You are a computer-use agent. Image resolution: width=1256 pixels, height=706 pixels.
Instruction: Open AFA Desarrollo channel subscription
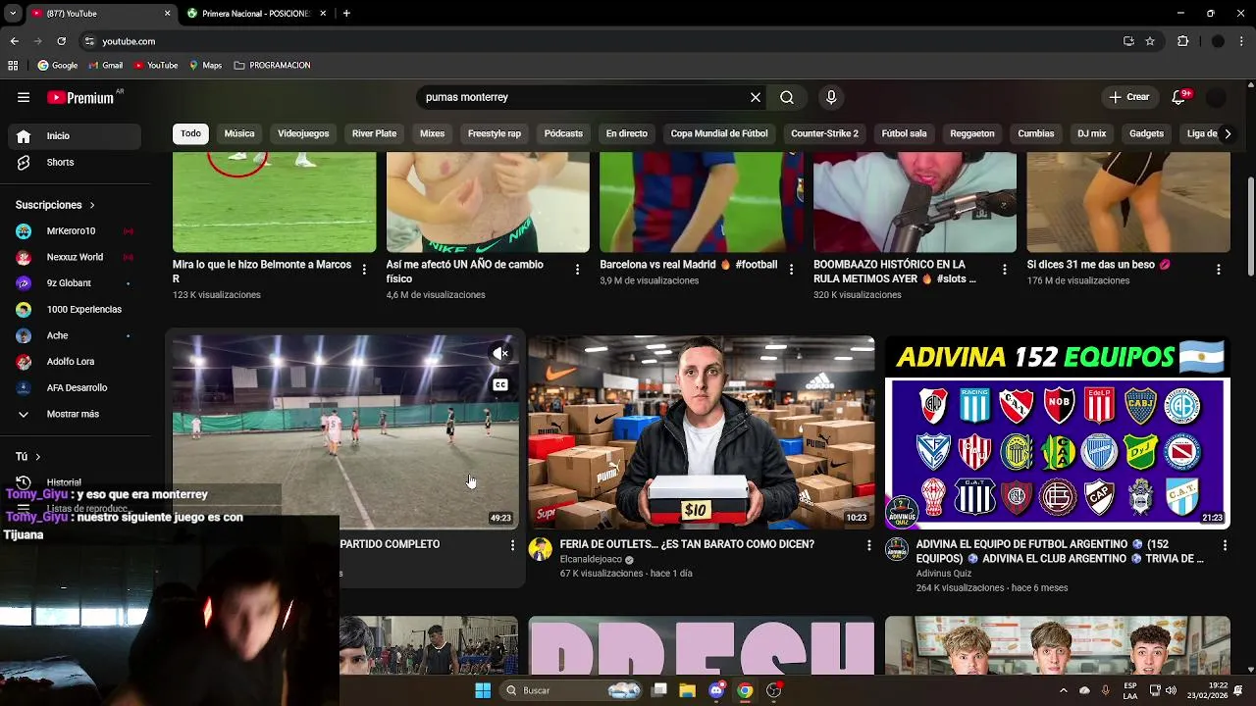77,387
